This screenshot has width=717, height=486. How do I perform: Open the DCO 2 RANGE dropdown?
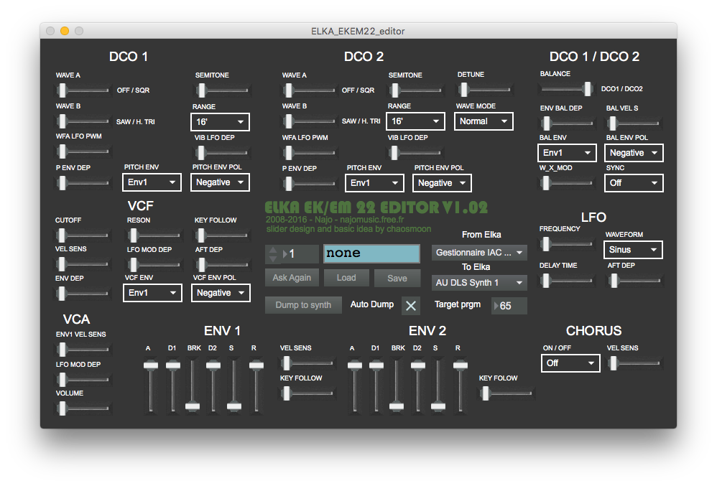click(x=415, y=121)
